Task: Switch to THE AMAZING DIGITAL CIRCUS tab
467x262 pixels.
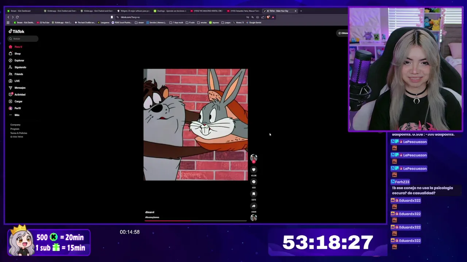Action: tap(207, 11)
